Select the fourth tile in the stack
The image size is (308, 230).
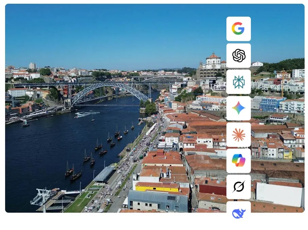[238, 108]
